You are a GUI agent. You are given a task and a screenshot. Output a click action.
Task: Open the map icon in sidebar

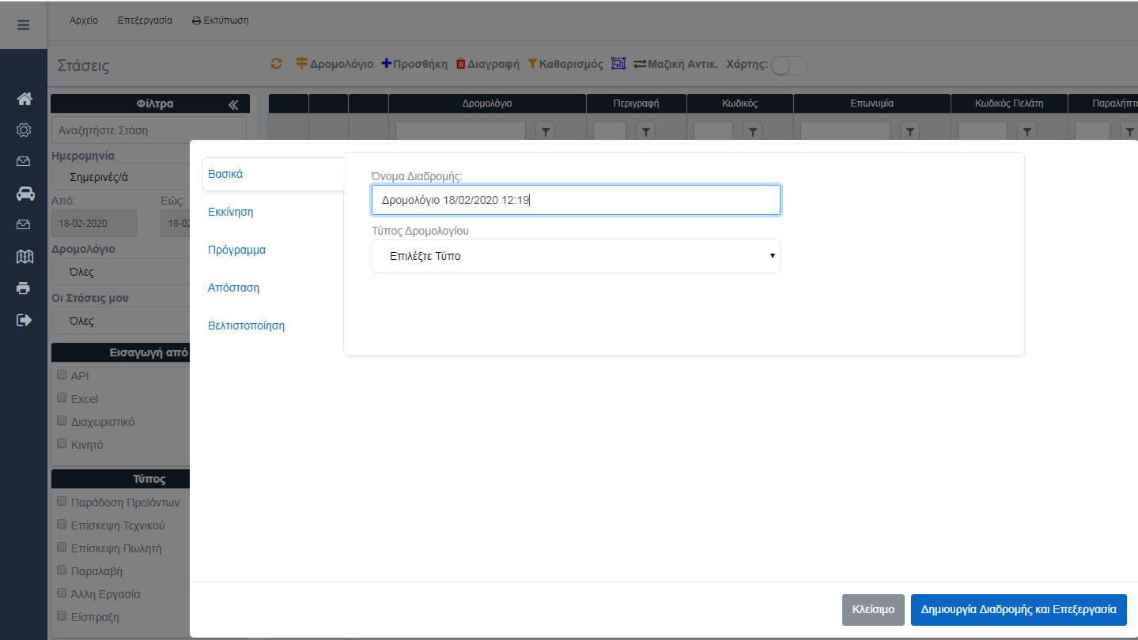pos(25,256)
